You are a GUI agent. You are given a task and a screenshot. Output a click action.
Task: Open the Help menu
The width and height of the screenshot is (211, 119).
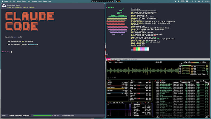50,1
